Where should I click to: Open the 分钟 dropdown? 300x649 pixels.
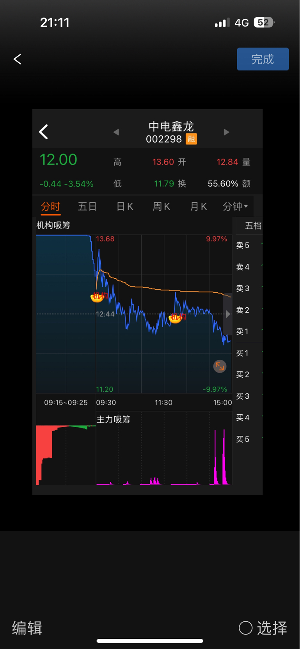(x=235, y=206)
